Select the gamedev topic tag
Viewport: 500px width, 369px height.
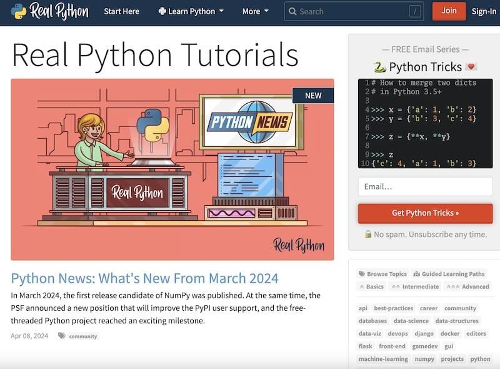(x=425, y=346)
